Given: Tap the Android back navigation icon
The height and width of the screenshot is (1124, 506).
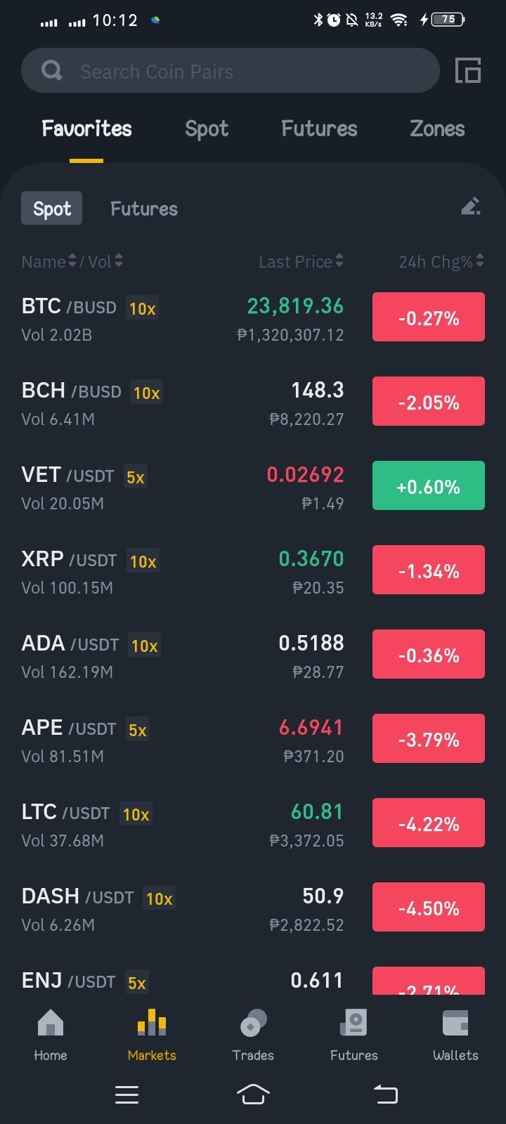Looking at the screenshot, I should point(385,1094).
